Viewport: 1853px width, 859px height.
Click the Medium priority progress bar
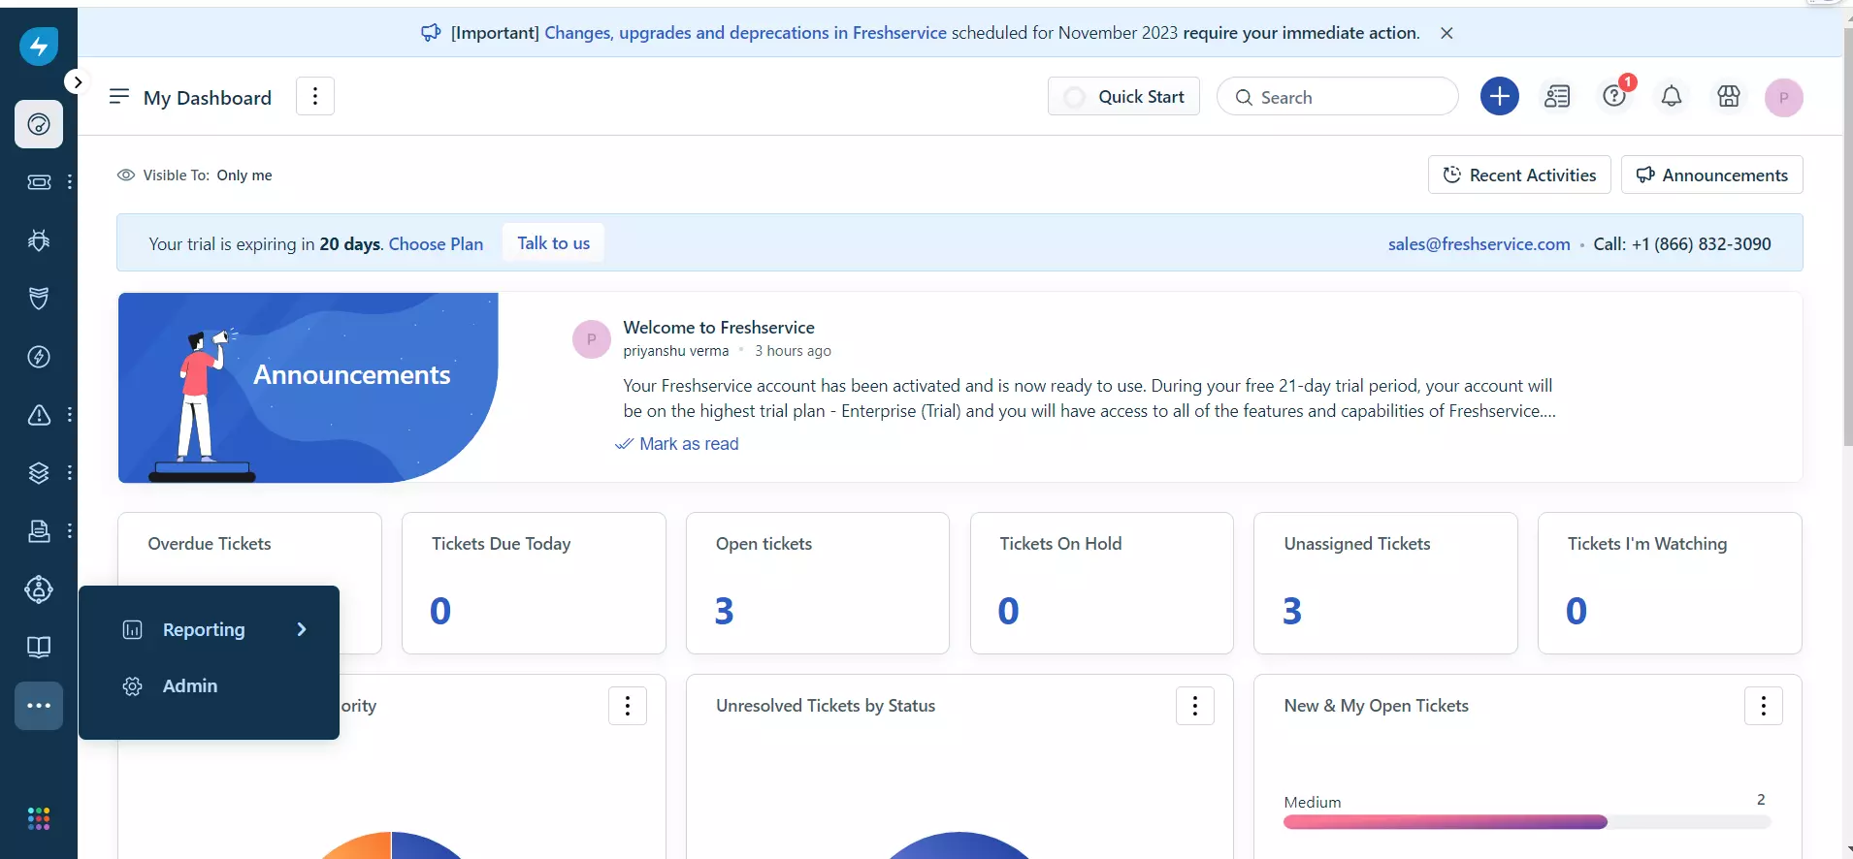[1527, 822]
